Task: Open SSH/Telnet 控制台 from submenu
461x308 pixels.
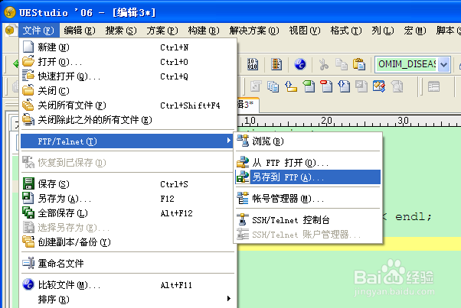Action: pos(308,219)
